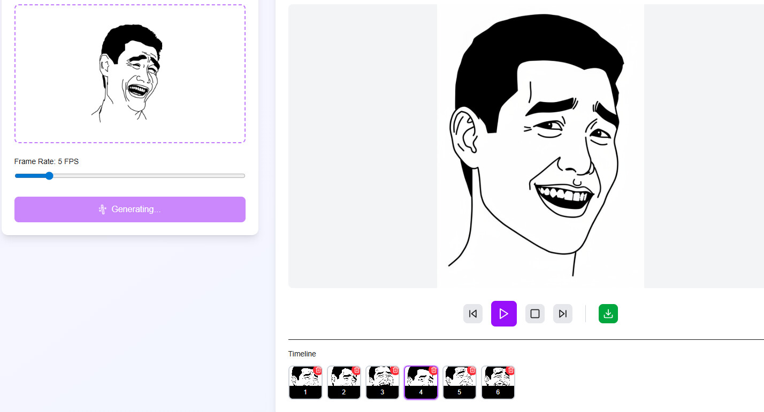
Task: Play the animation
Action: point(504,314)
